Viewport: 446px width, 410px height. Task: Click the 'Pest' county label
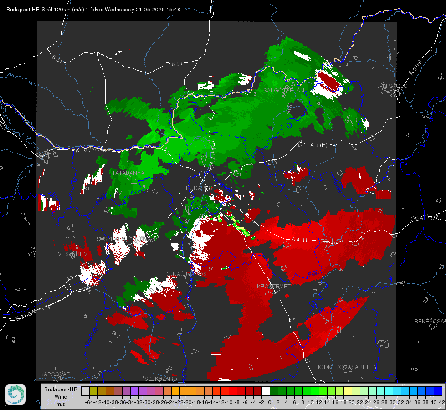(x=313, y=275)
